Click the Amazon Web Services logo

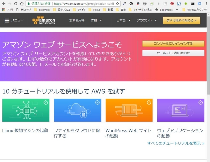[44, 21]
